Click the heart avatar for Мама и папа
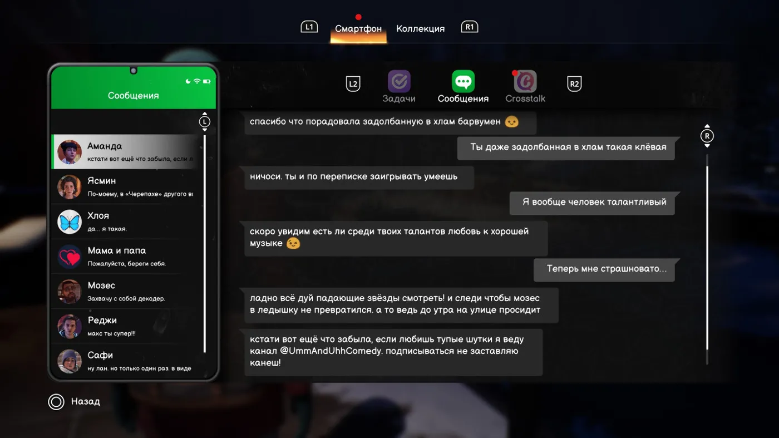This screenshot has width=779, height=438. [x=70, y=257]
